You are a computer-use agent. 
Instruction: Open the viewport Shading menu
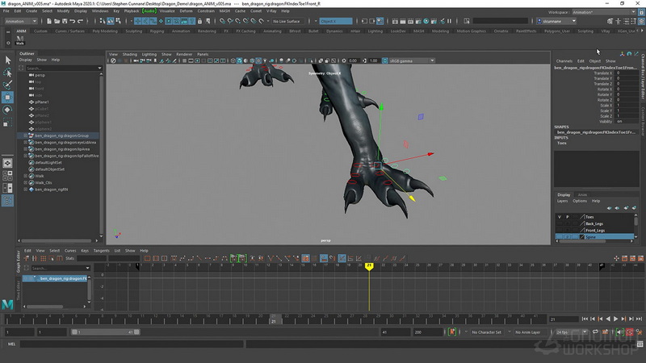point(129,54)
